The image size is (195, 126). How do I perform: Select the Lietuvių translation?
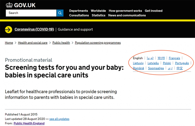coord(138,63)
